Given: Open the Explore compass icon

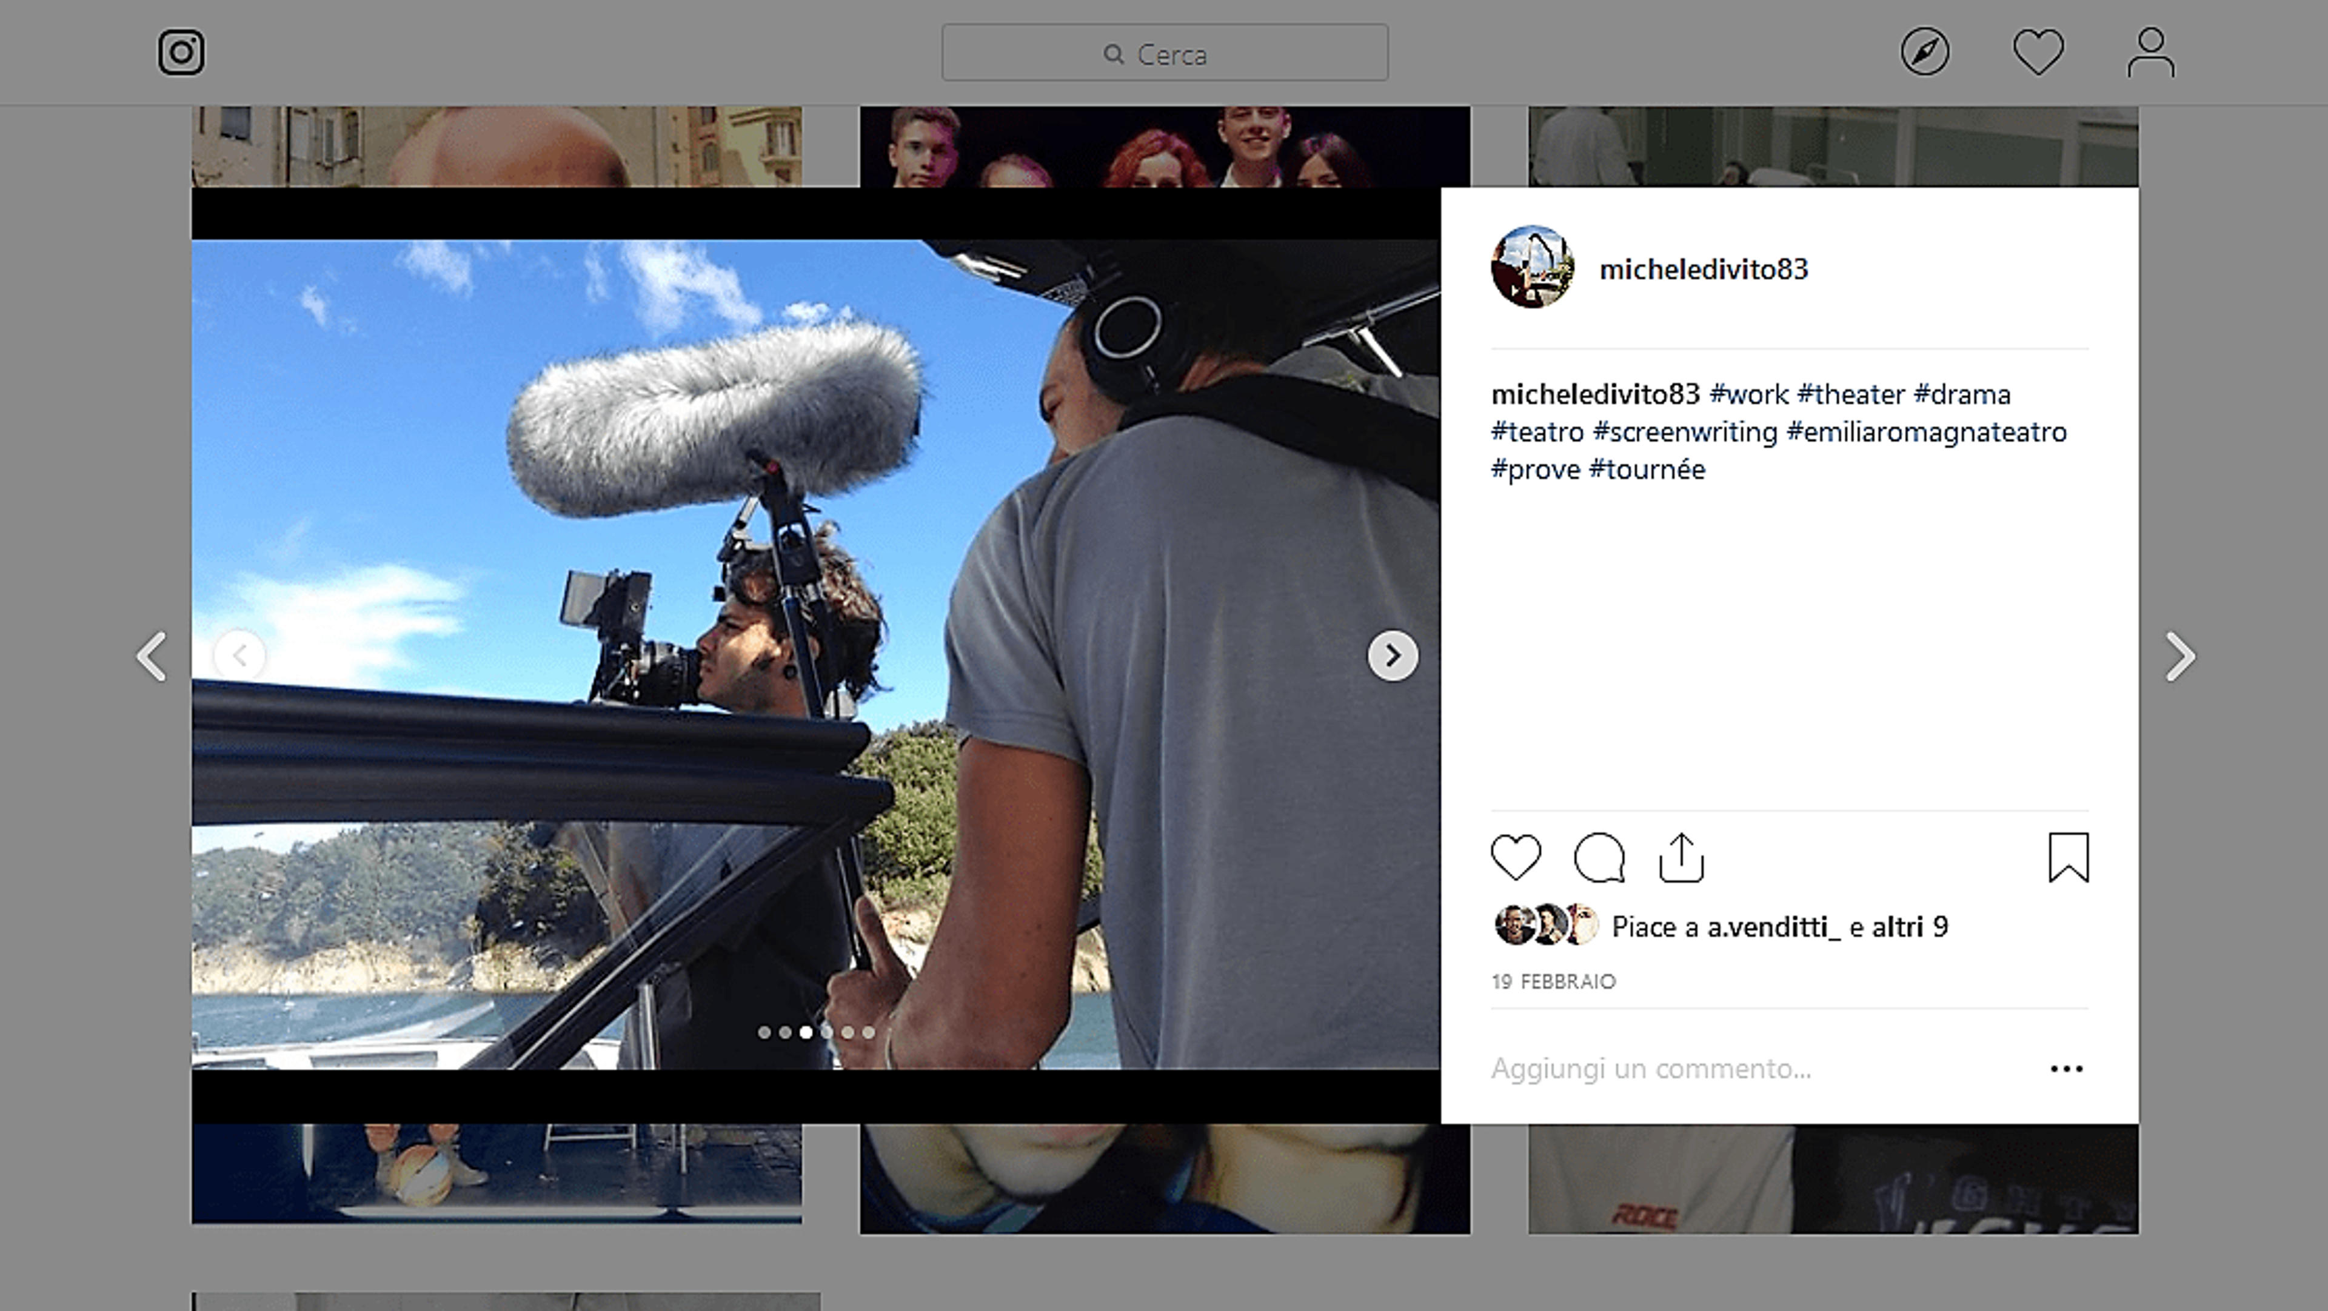Looking at the screenshot, I should click(x=1925, y=51).
